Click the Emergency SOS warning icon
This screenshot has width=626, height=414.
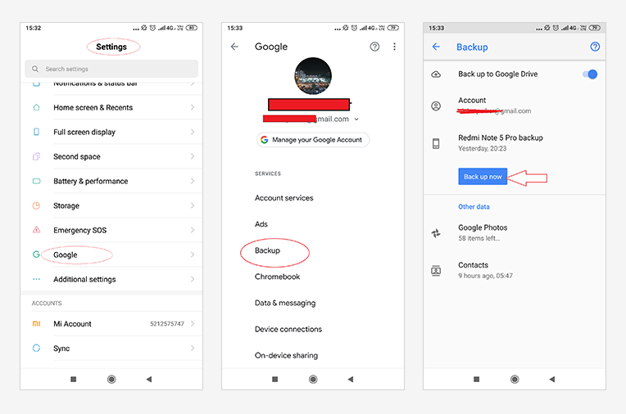click(36, 230)
